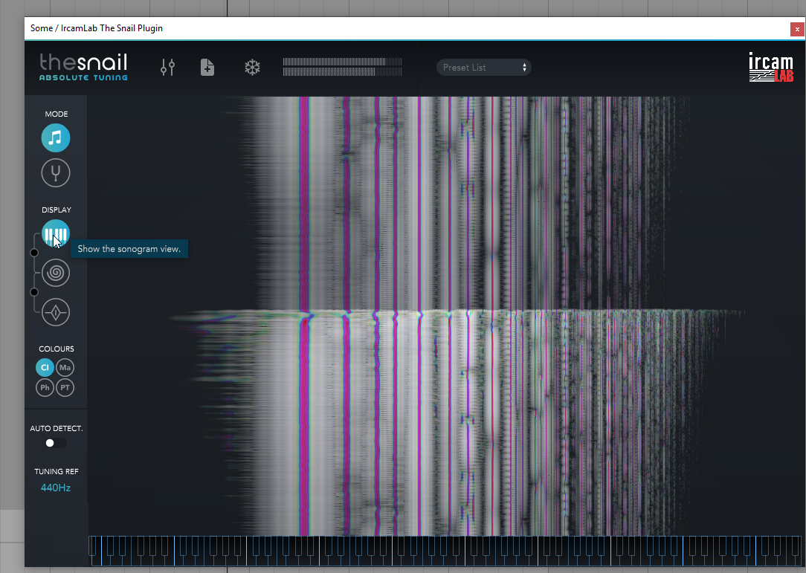Viewport: 806px width, 573px height.
Task: Close the Snail plugin window
Action: click(x=797, y=29)
